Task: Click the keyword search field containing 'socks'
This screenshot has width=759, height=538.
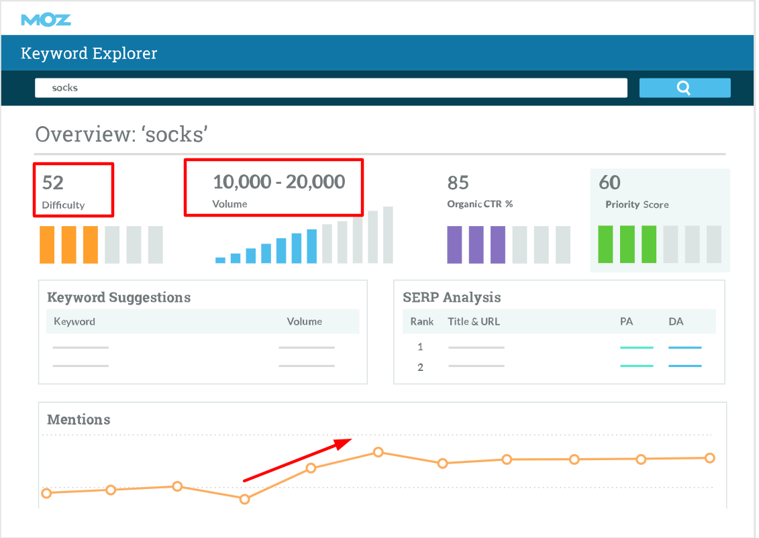Action: point(331,88)
